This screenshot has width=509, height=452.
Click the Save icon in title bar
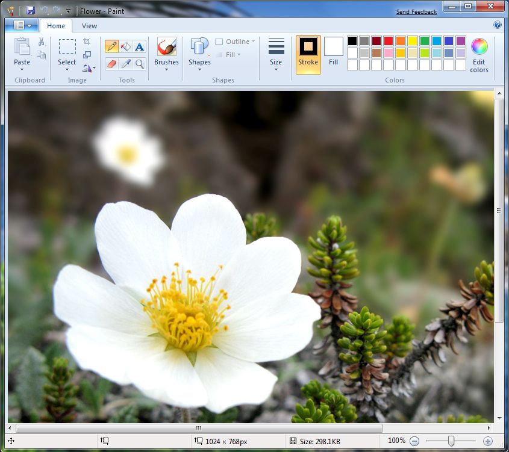coord(31,11)
